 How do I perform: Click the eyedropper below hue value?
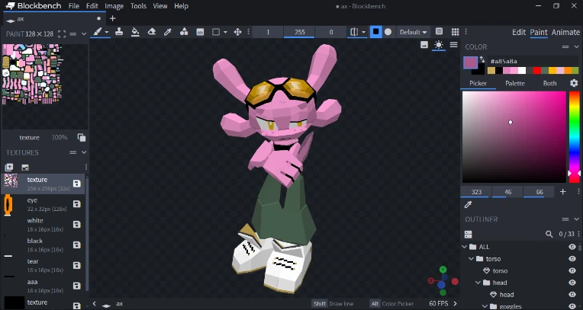468,205
